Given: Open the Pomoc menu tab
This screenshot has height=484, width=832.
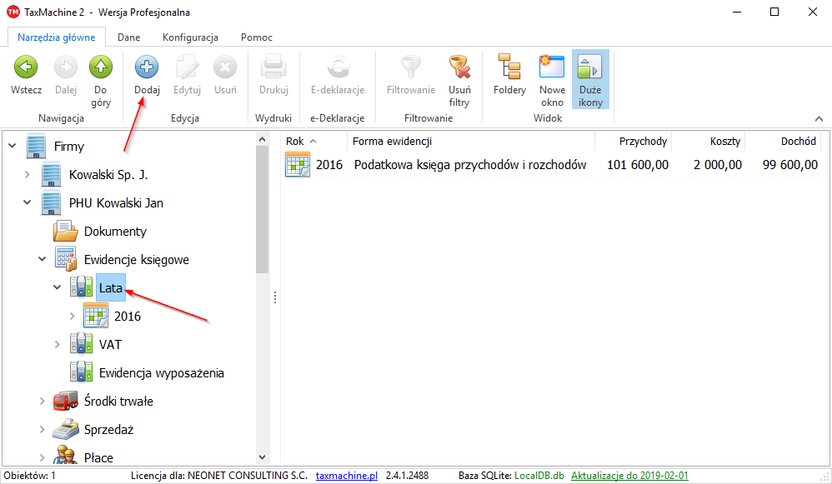Looking at the screenshot, I should coord(256,37).
